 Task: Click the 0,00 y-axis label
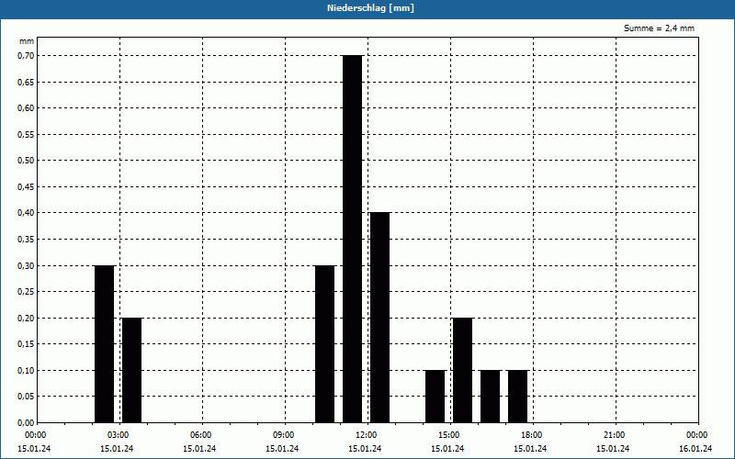click(26, 423)
